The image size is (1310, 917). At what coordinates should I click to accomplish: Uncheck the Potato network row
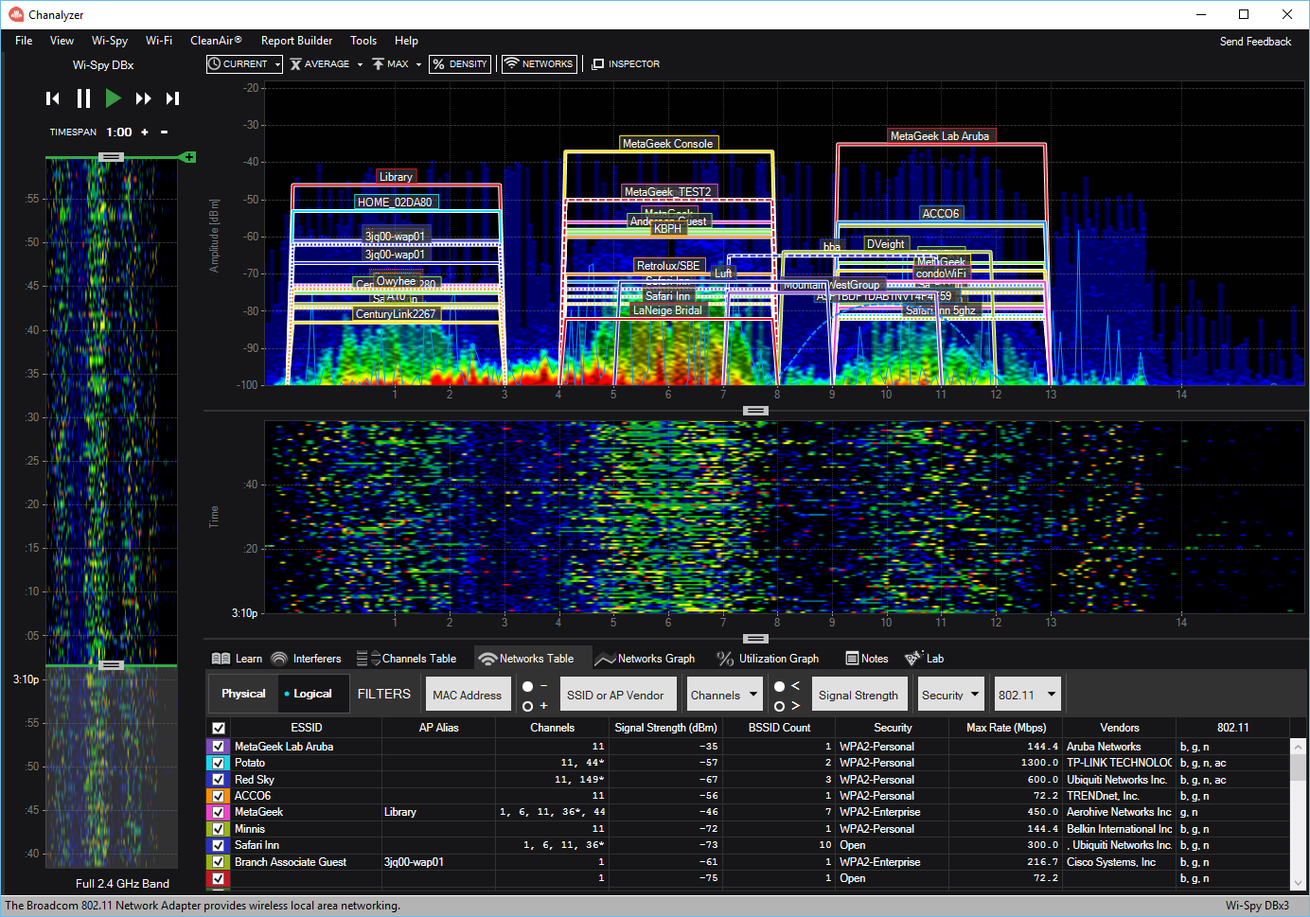[219, 763]
